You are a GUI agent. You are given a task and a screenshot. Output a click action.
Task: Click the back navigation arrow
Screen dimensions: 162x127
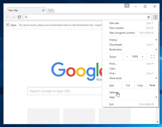pos(7,17)
